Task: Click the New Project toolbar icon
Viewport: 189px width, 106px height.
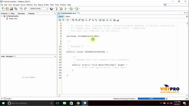Action: click(7, 9)
